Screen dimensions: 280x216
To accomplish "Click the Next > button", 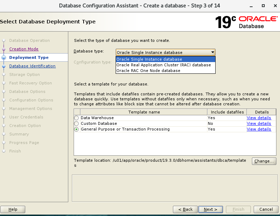I will coord(211,209).
